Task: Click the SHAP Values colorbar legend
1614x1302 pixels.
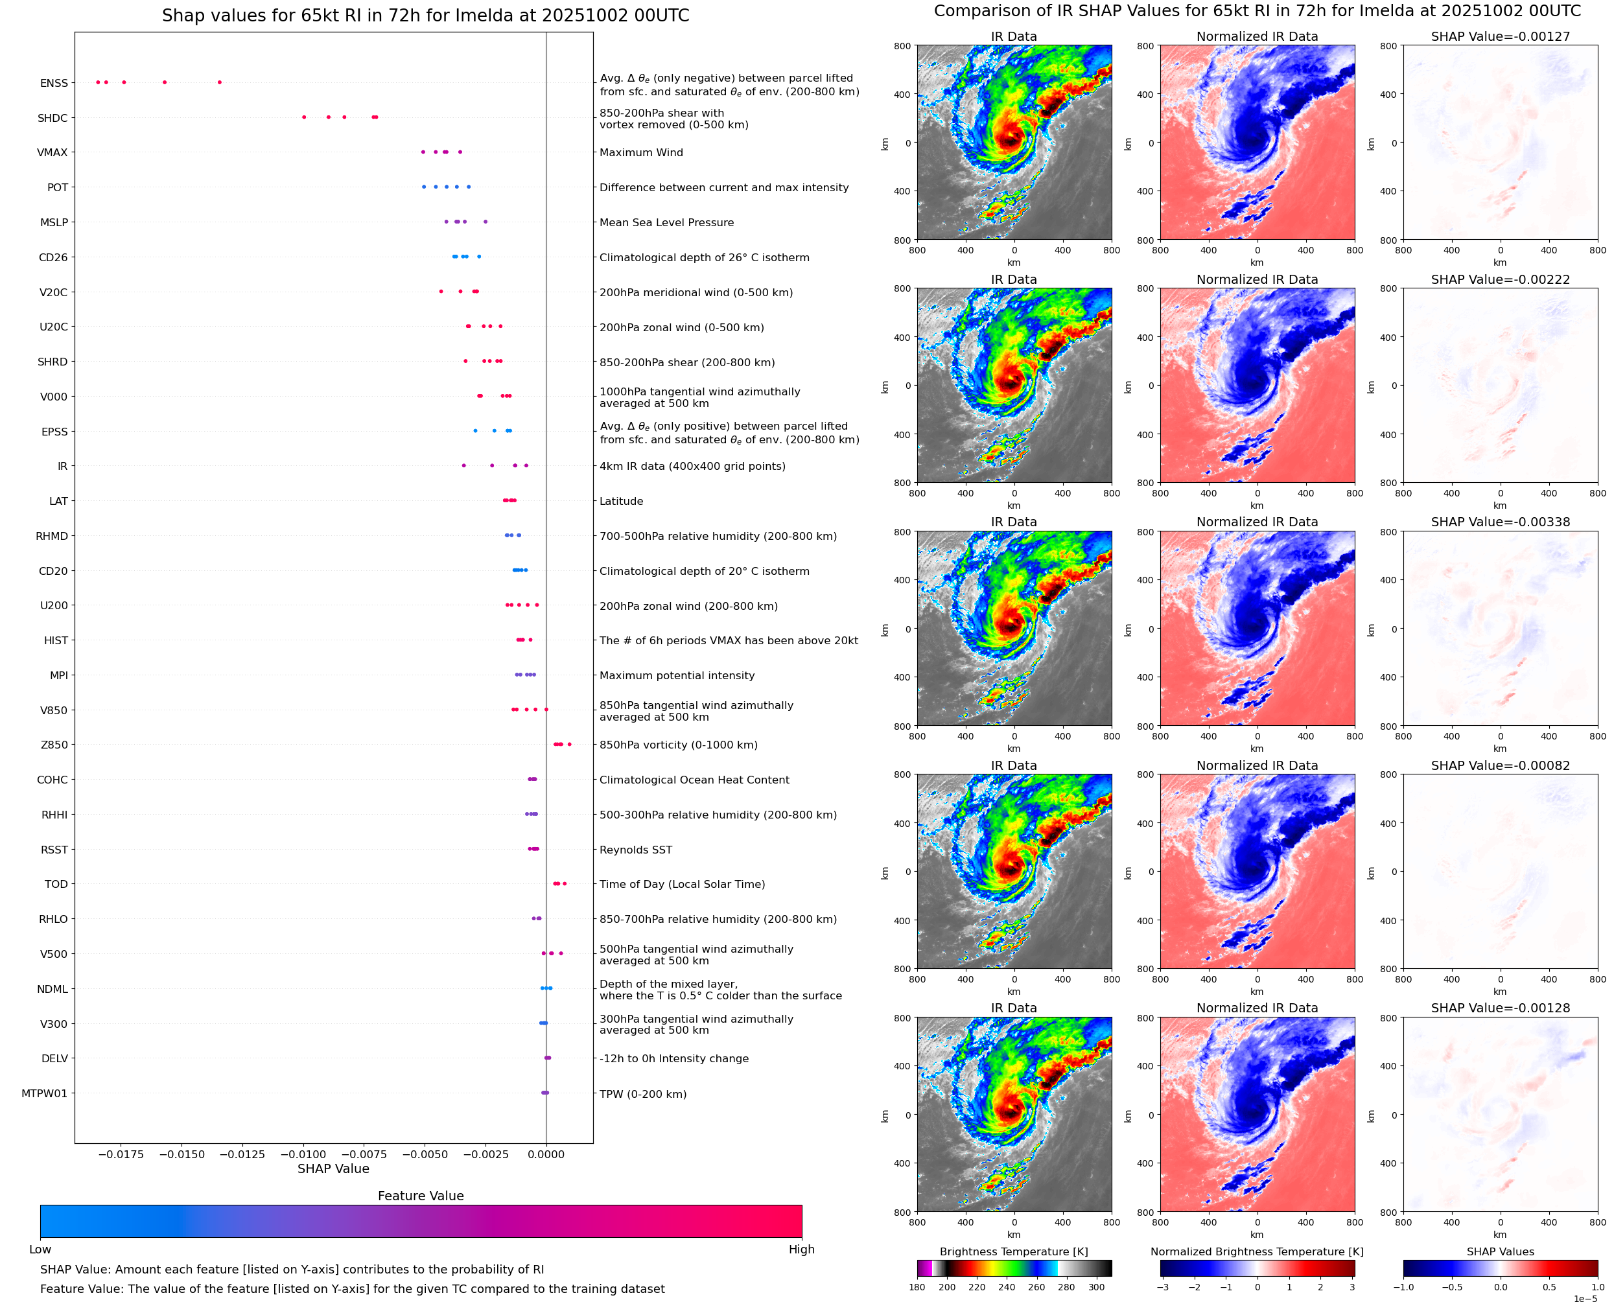Action: pyautogui.click(x=1500, y=1268)
